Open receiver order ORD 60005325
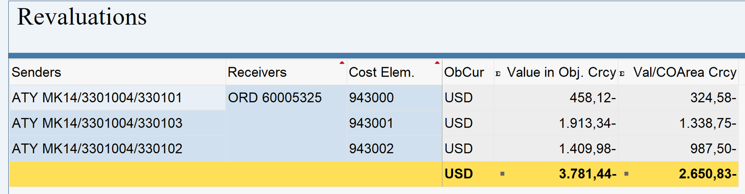 coord(275,98)
